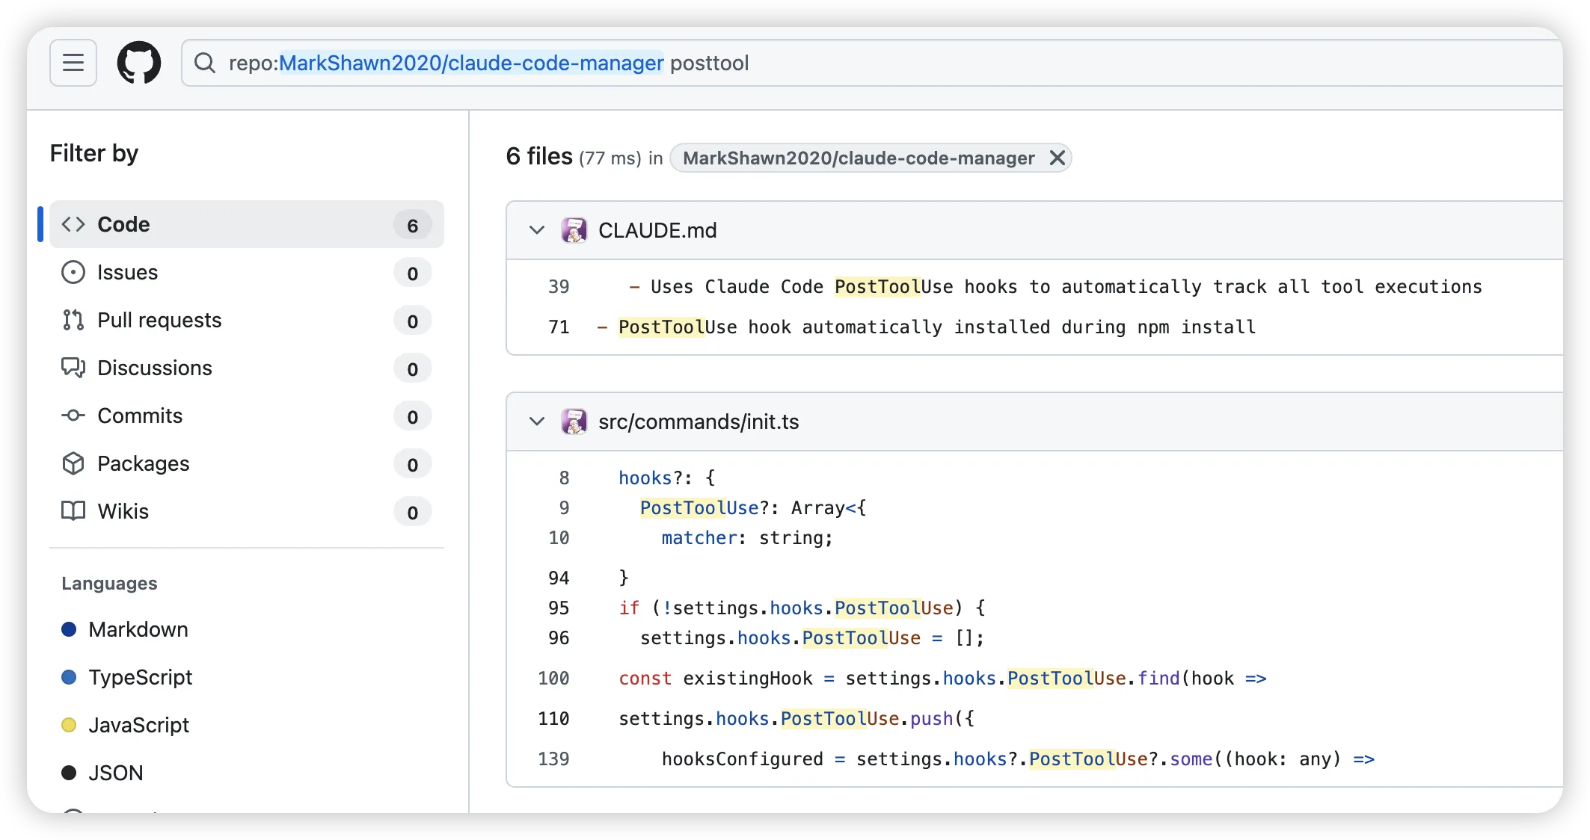Click the Code brackets icon
The width and height of the screenshot is (1590, 840).
click(73, 224)
